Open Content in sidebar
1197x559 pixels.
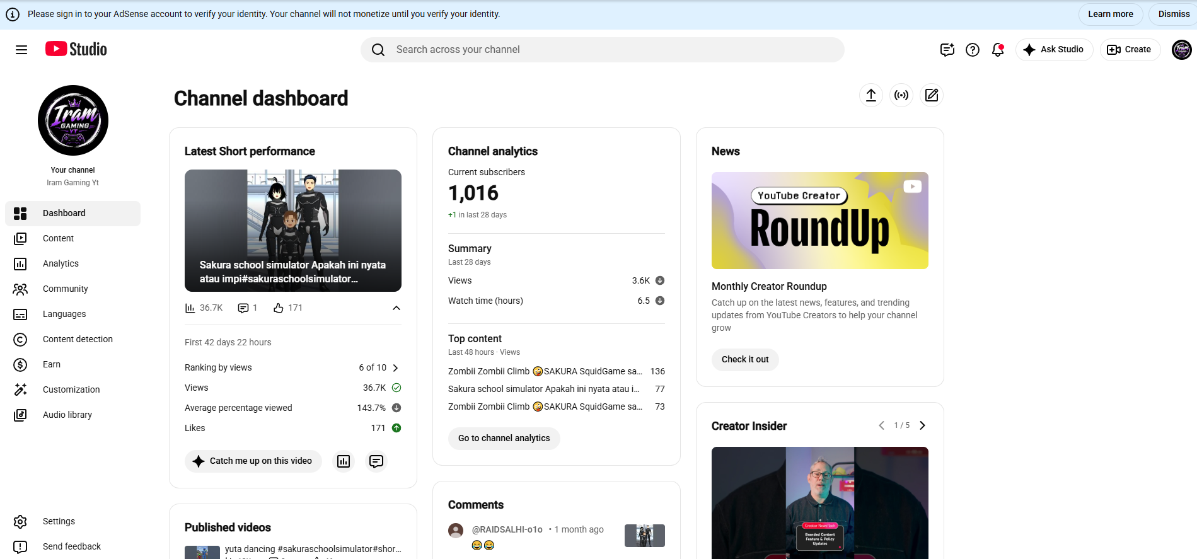(x=72, y=239)
